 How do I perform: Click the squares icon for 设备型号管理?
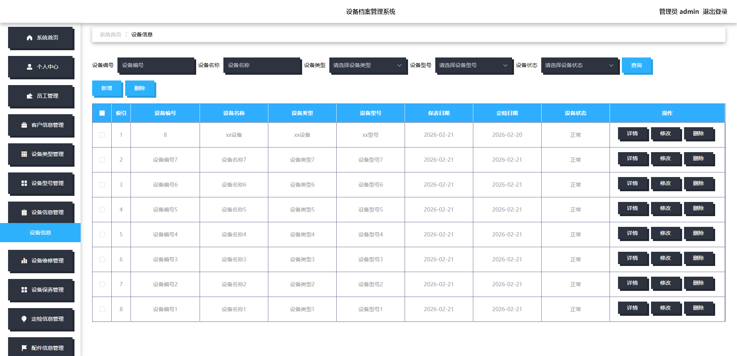(x=24, y=183)
